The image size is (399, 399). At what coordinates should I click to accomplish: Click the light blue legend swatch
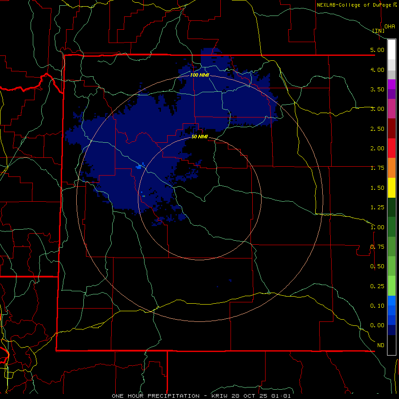(391, 301)
